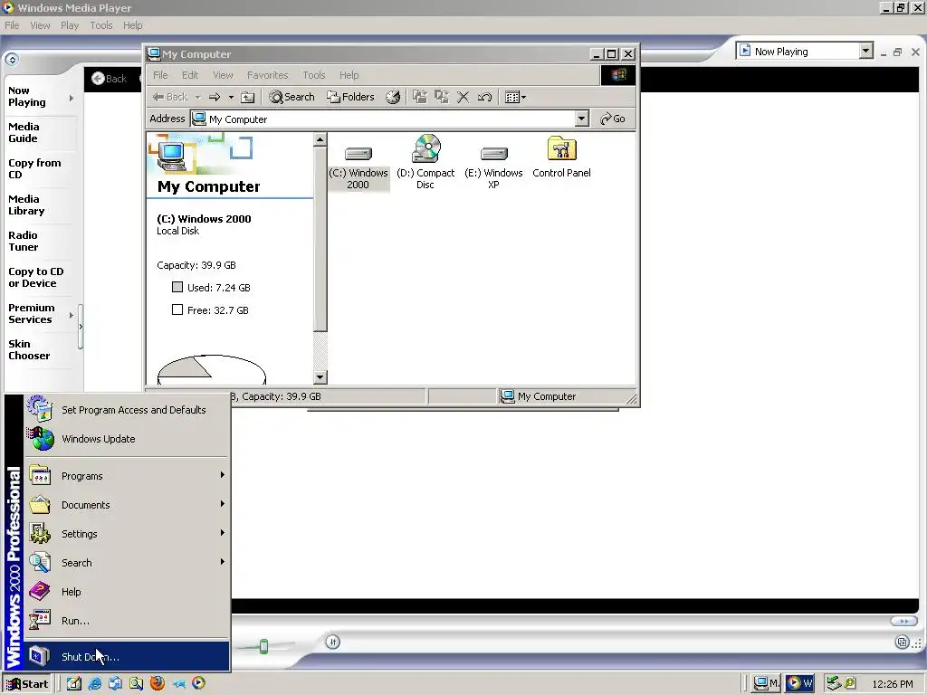Click the safely remove hardware tray icon
The height and width of the screenshot is (695, 927).
834,683
